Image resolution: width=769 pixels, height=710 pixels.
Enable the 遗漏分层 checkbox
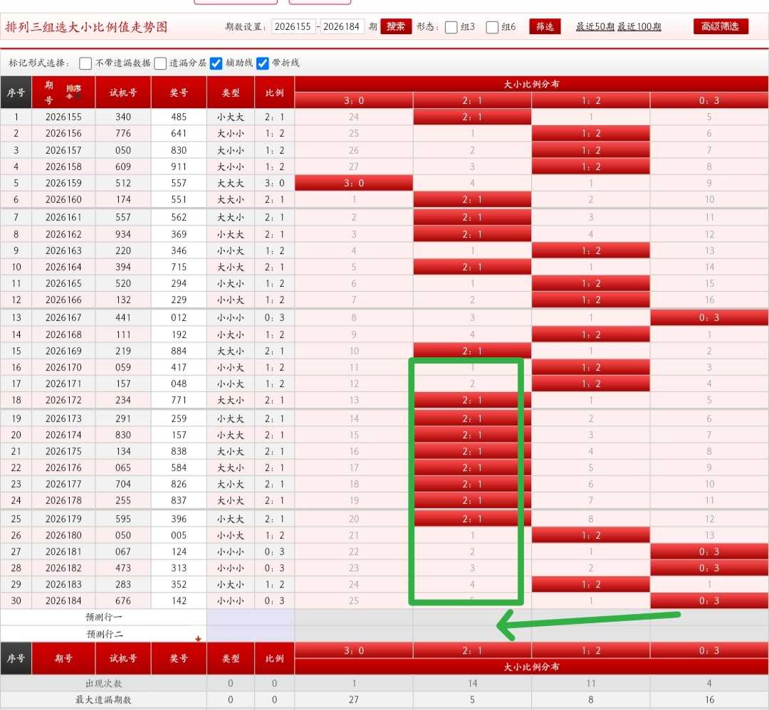click(160, 63)
